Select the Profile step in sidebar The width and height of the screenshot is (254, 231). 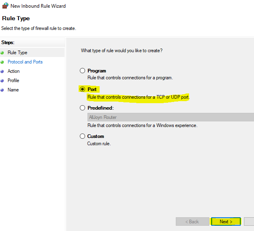click(13, 81)
